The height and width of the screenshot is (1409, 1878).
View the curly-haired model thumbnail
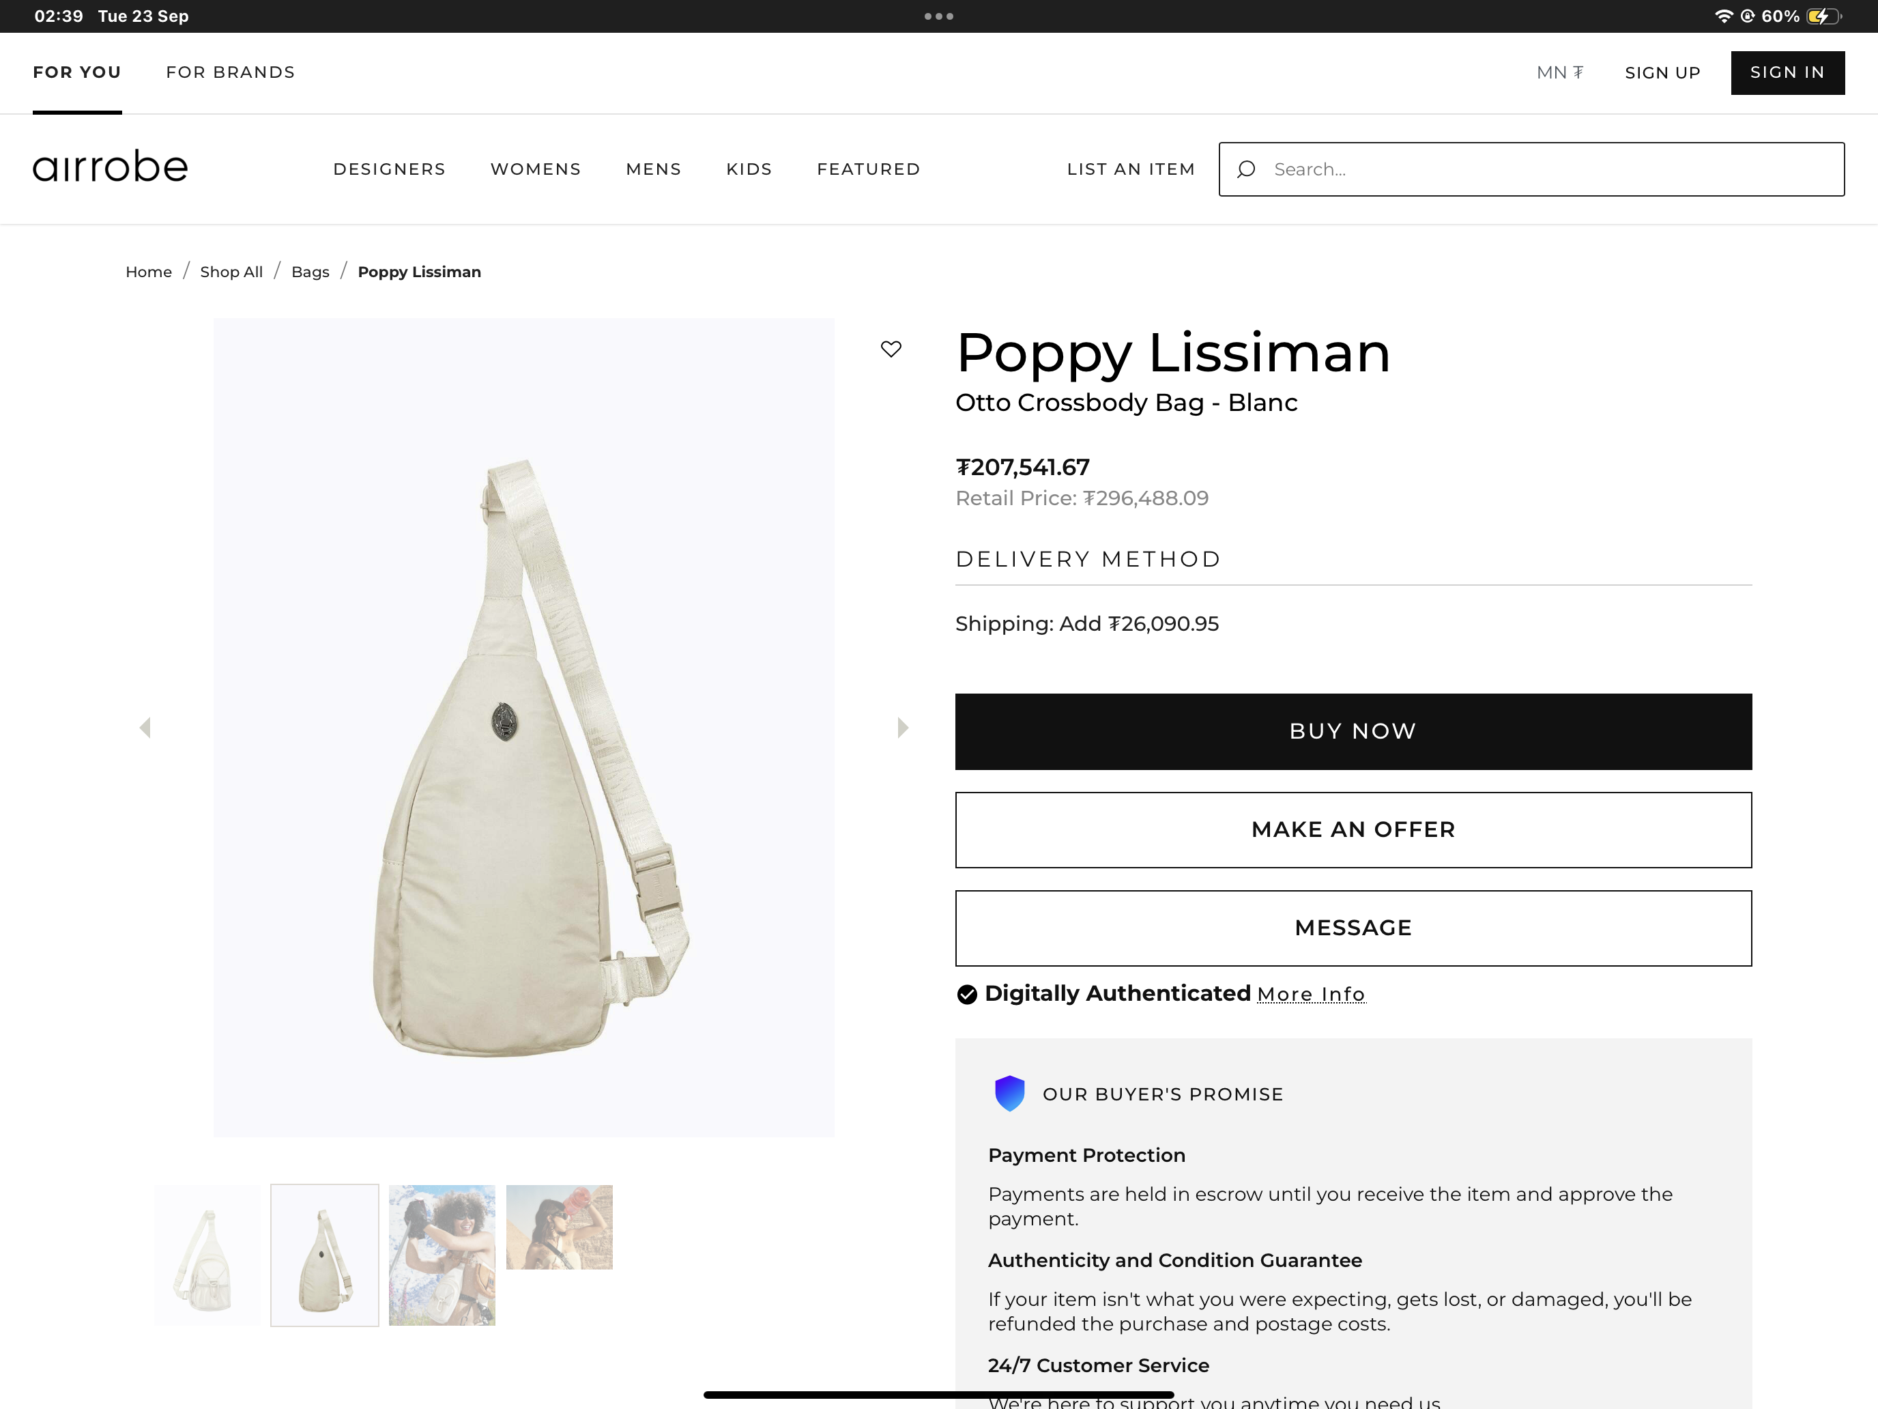click(x=442, y=1255)
